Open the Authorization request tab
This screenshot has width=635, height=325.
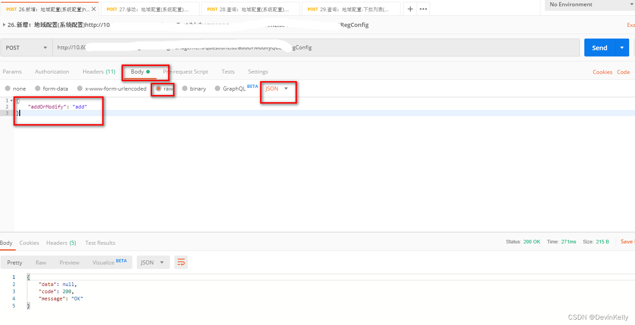[52, 72]
